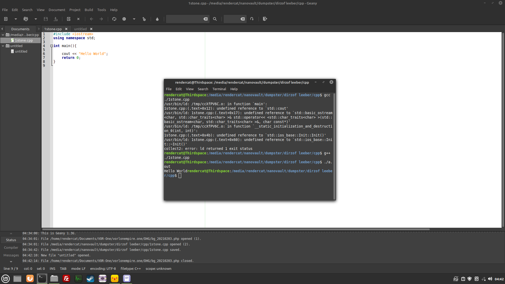Open the Build menu
Image resolution: width=505 pixels, height=284 pixels.
[x=89, y=10]
